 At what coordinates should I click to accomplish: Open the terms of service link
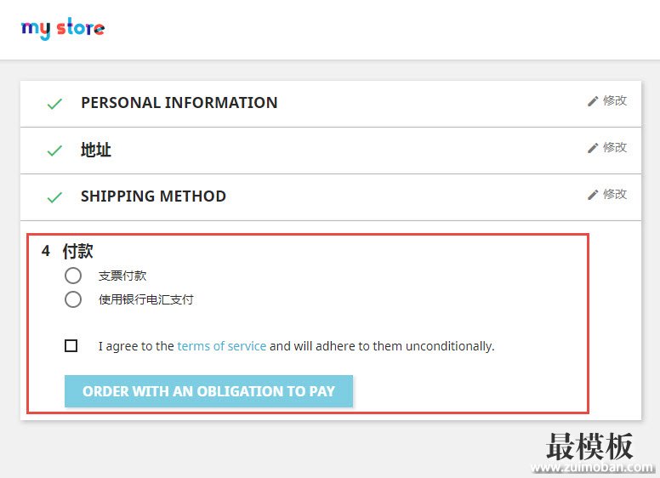click(222, 346)
